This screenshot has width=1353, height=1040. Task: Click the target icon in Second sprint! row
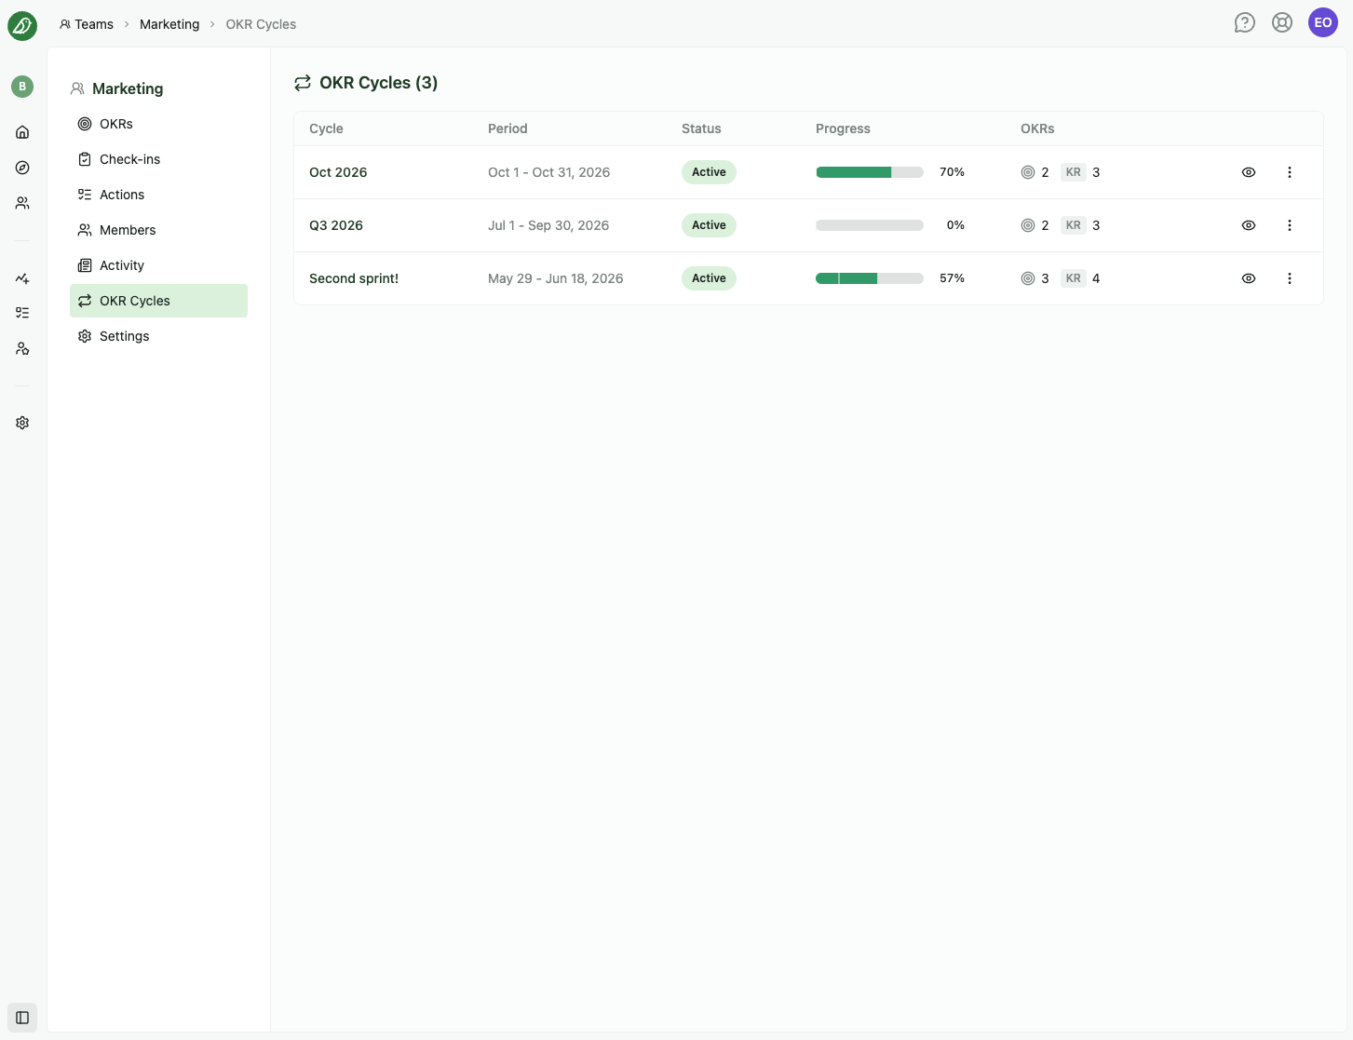coord(1028,278)
